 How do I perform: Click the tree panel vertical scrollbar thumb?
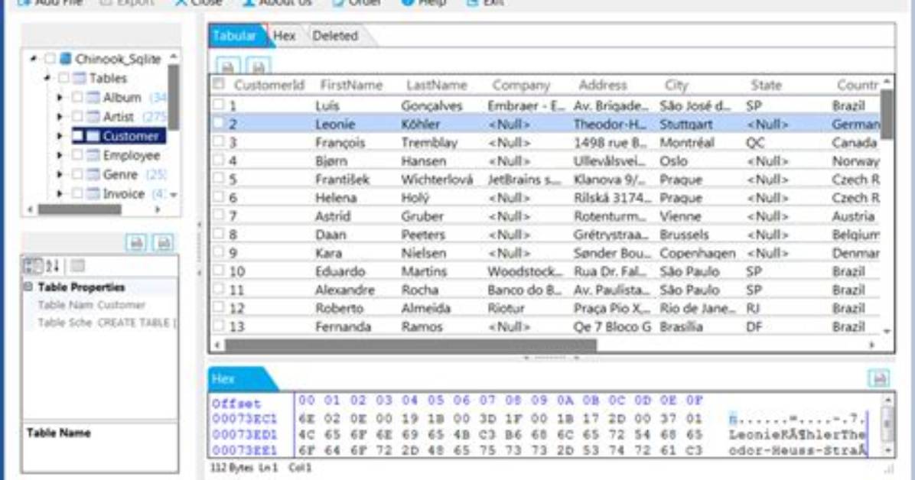[174, 97]
